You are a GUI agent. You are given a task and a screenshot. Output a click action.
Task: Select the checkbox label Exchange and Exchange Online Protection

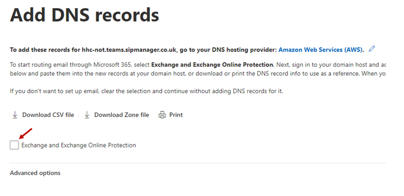[x=79, y=145]
